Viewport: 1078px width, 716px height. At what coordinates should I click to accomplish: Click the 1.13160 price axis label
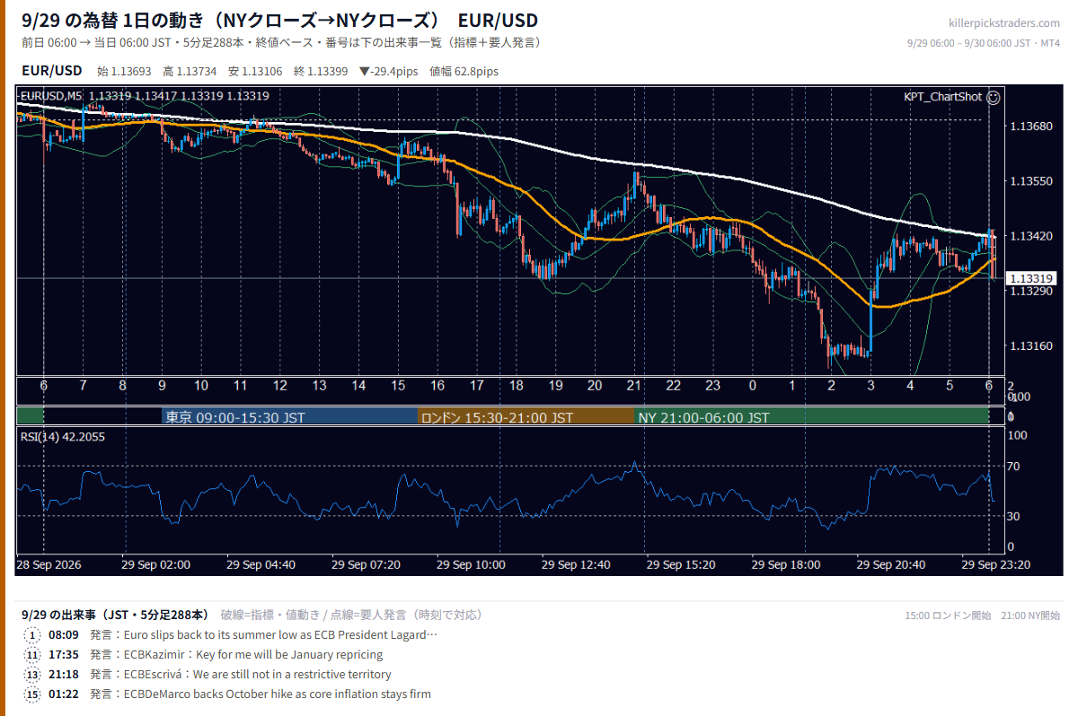tap(1029, 345)
